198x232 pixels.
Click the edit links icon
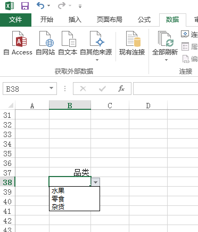click(186, 59)
